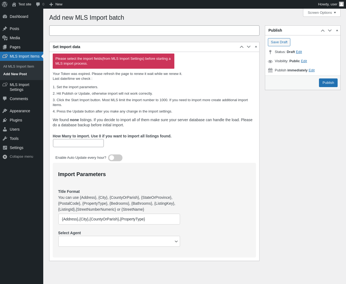346x284 pixels.
Task: Enable Auto Update every hour toggle
Action: pos(115,158)
